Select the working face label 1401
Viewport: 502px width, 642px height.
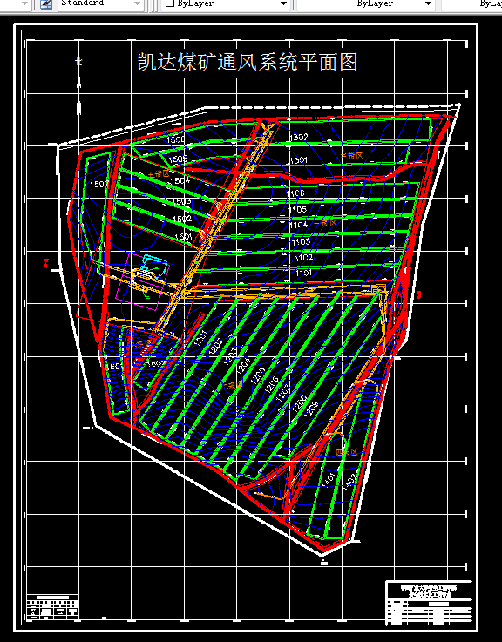[x=329, y=479]
